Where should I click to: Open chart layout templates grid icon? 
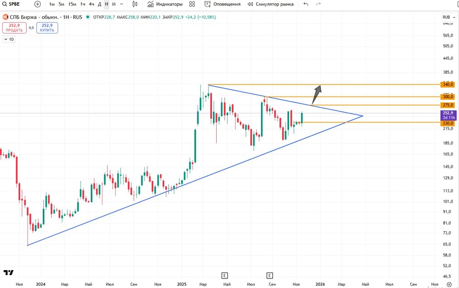pyautogui.click(x=192, y=4)
